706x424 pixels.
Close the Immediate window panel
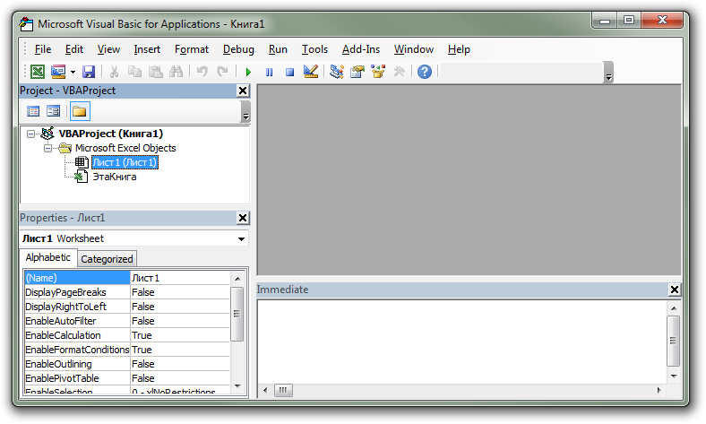pos(675,290)
